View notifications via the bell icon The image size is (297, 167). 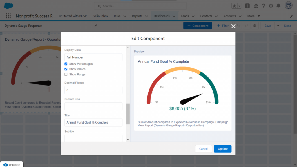coord(278,6)
